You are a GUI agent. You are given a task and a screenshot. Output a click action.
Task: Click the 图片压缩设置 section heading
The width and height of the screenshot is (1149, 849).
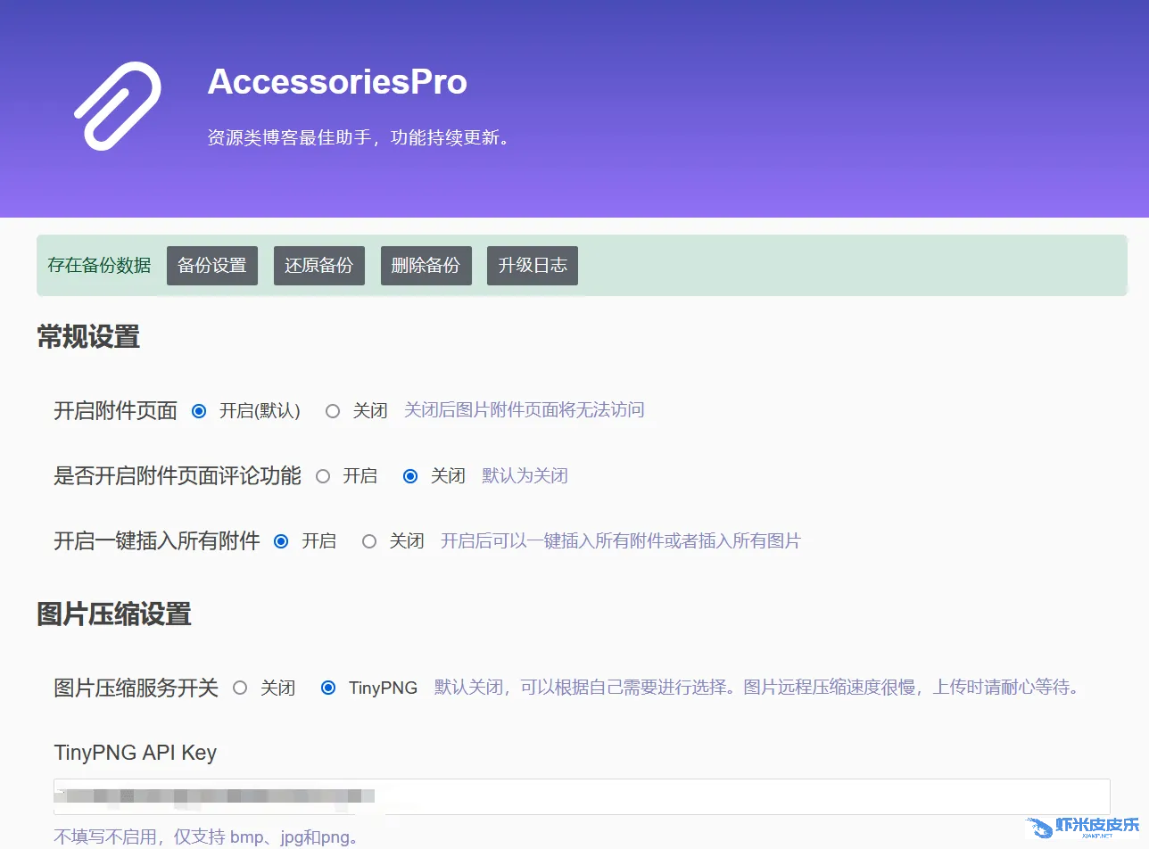point(114,614)
